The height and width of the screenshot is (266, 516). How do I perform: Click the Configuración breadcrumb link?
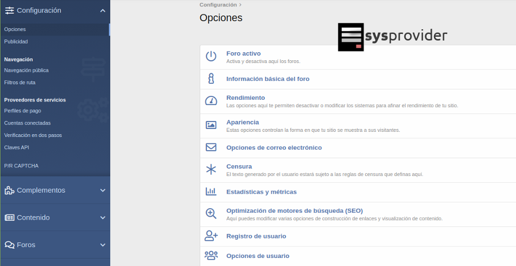[x=218, y=5]
